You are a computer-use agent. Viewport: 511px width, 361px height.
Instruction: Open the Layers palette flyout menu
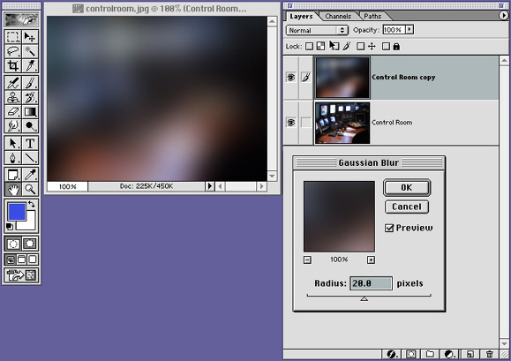(504, 15)
